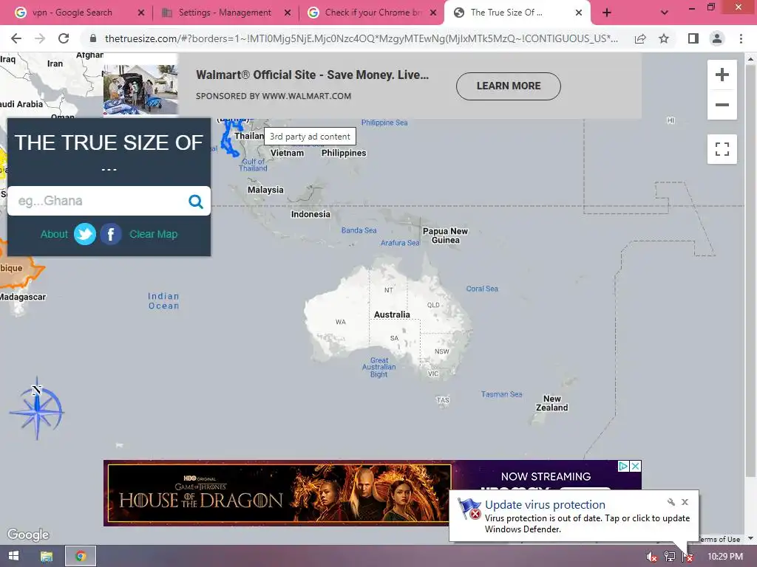The height and width of the screenshot is (567, 757).
Task: Click the address bar URL
Action: 361,38
